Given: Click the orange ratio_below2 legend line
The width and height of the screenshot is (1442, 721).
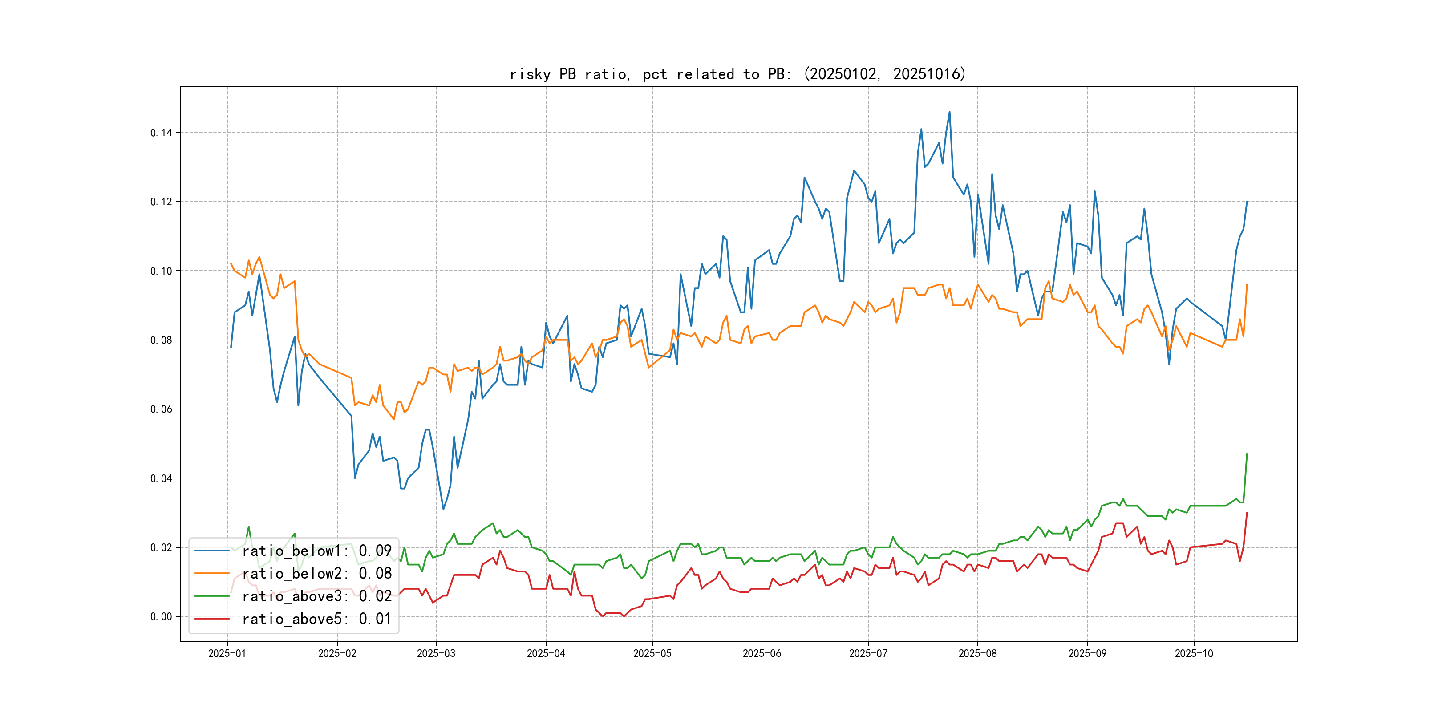Looking at the screenshot, I should coord(211,573).
